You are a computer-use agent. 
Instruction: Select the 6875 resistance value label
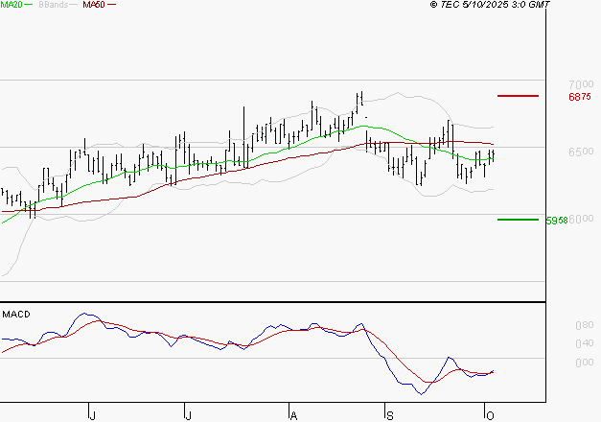coord(579,97)
